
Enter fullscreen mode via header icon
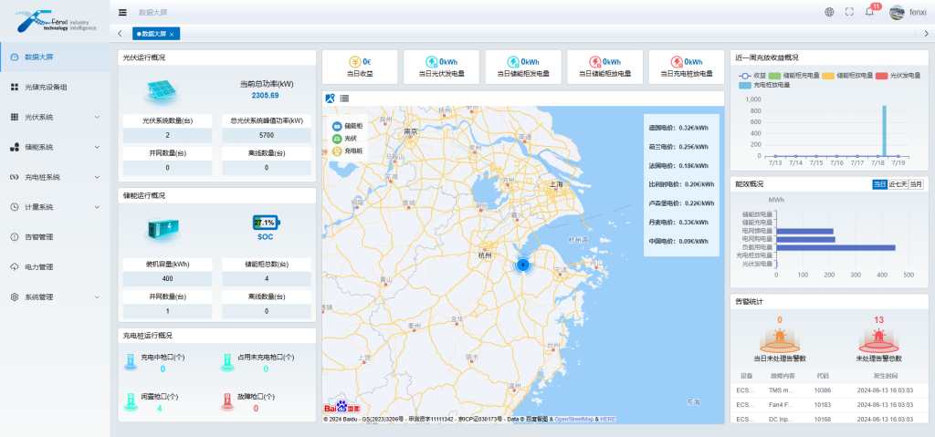click(x=849, y=12)
